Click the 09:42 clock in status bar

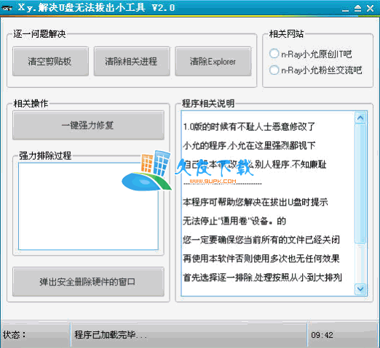(x=322, y=335)
